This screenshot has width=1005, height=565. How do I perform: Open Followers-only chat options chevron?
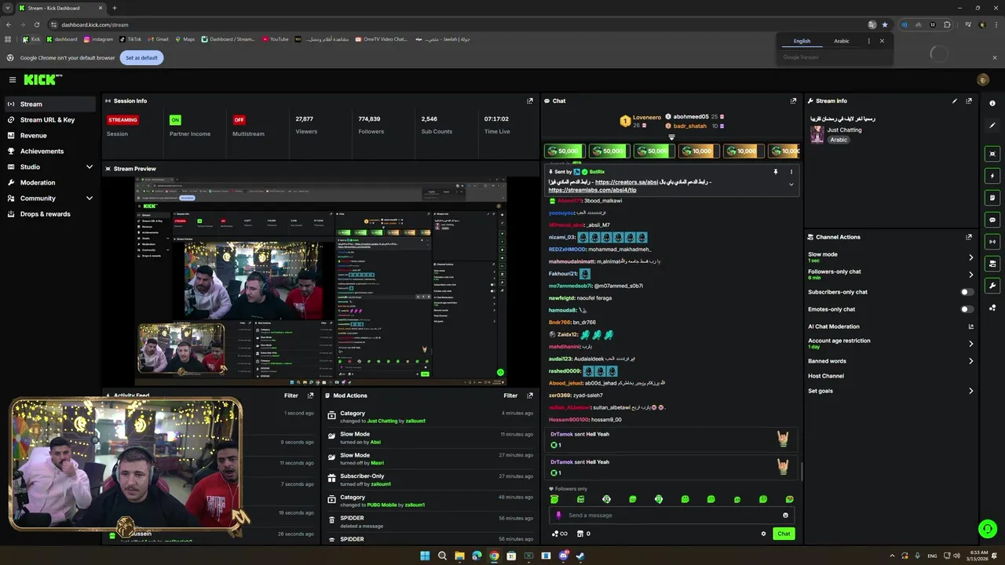[970, 275]
